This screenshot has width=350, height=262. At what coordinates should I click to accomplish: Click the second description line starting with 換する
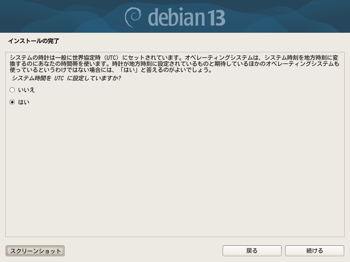[174, 64]
